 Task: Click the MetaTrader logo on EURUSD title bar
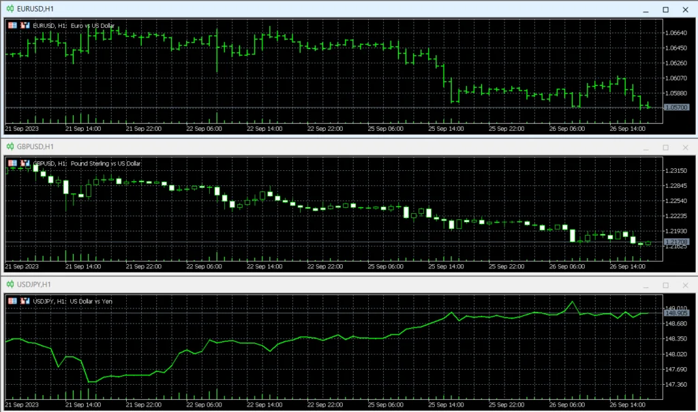click(10, 10)
